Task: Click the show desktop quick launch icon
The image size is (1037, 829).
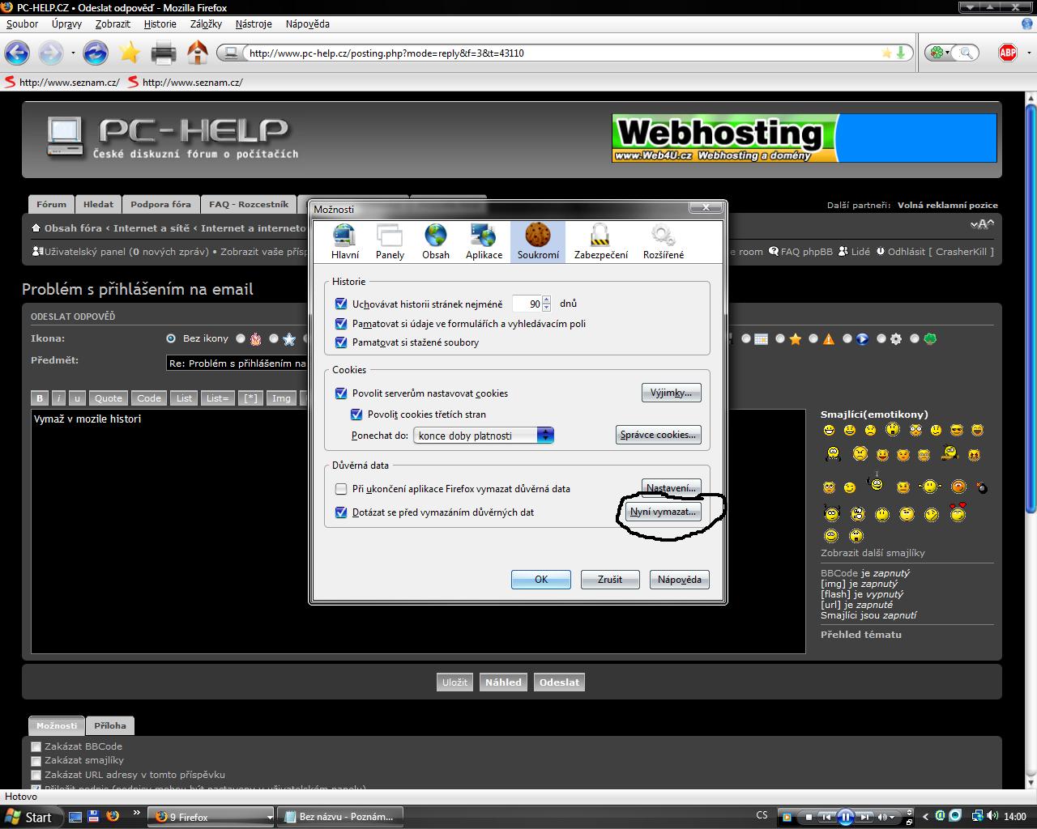Action: coord(75,816)
